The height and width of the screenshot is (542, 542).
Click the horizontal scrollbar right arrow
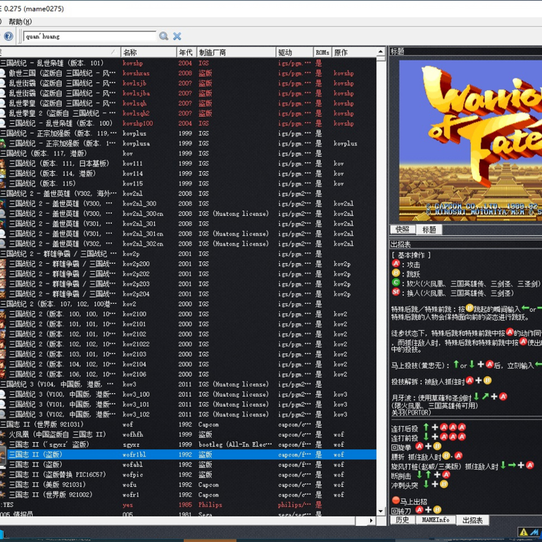(x=371, y=520)
